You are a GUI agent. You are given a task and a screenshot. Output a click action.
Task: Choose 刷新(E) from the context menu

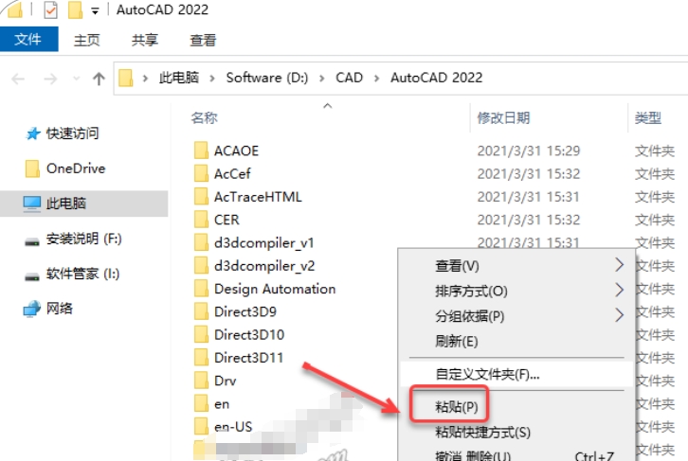[516, 341]
